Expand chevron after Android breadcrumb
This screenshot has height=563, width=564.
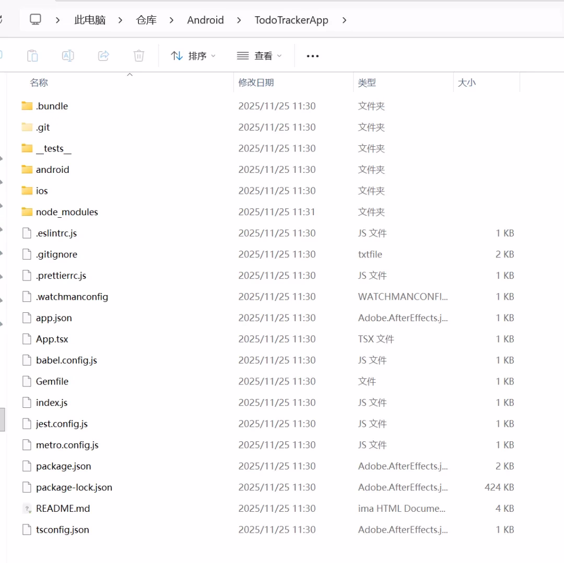[x=239, y=20]
